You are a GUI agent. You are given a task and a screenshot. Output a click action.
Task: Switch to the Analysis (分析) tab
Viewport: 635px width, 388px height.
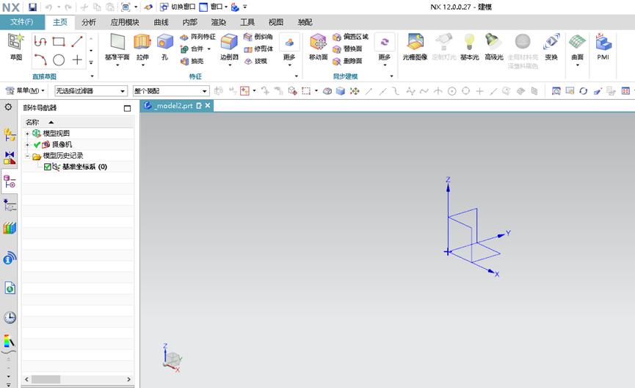click(89, 22)
